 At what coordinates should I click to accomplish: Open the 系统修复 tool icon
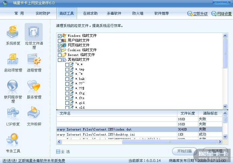click(x=13, y=31)
